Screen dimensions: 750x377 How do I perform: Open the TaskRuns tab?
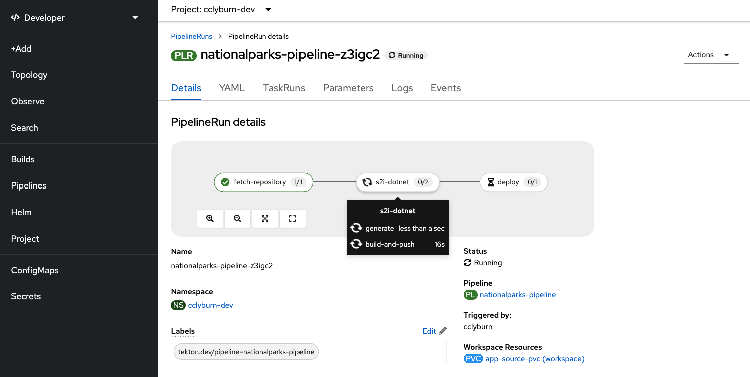(x=284, y=88)
